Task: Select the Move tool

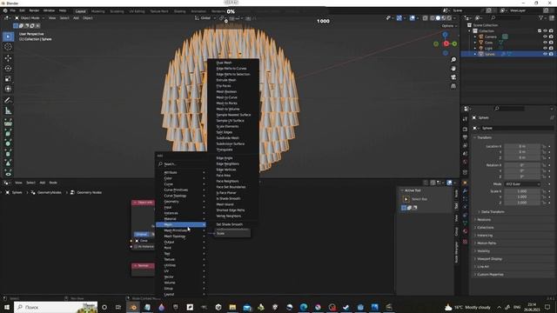Action: 8,58
